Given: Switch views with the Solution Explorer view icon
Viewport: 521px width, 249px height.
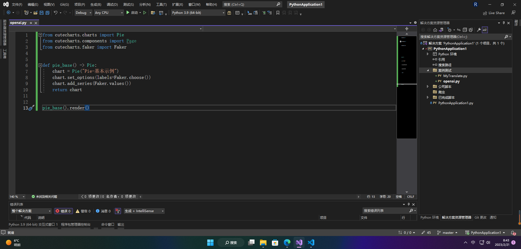Looking at the screenshot, I should click(x=441, y=30).
